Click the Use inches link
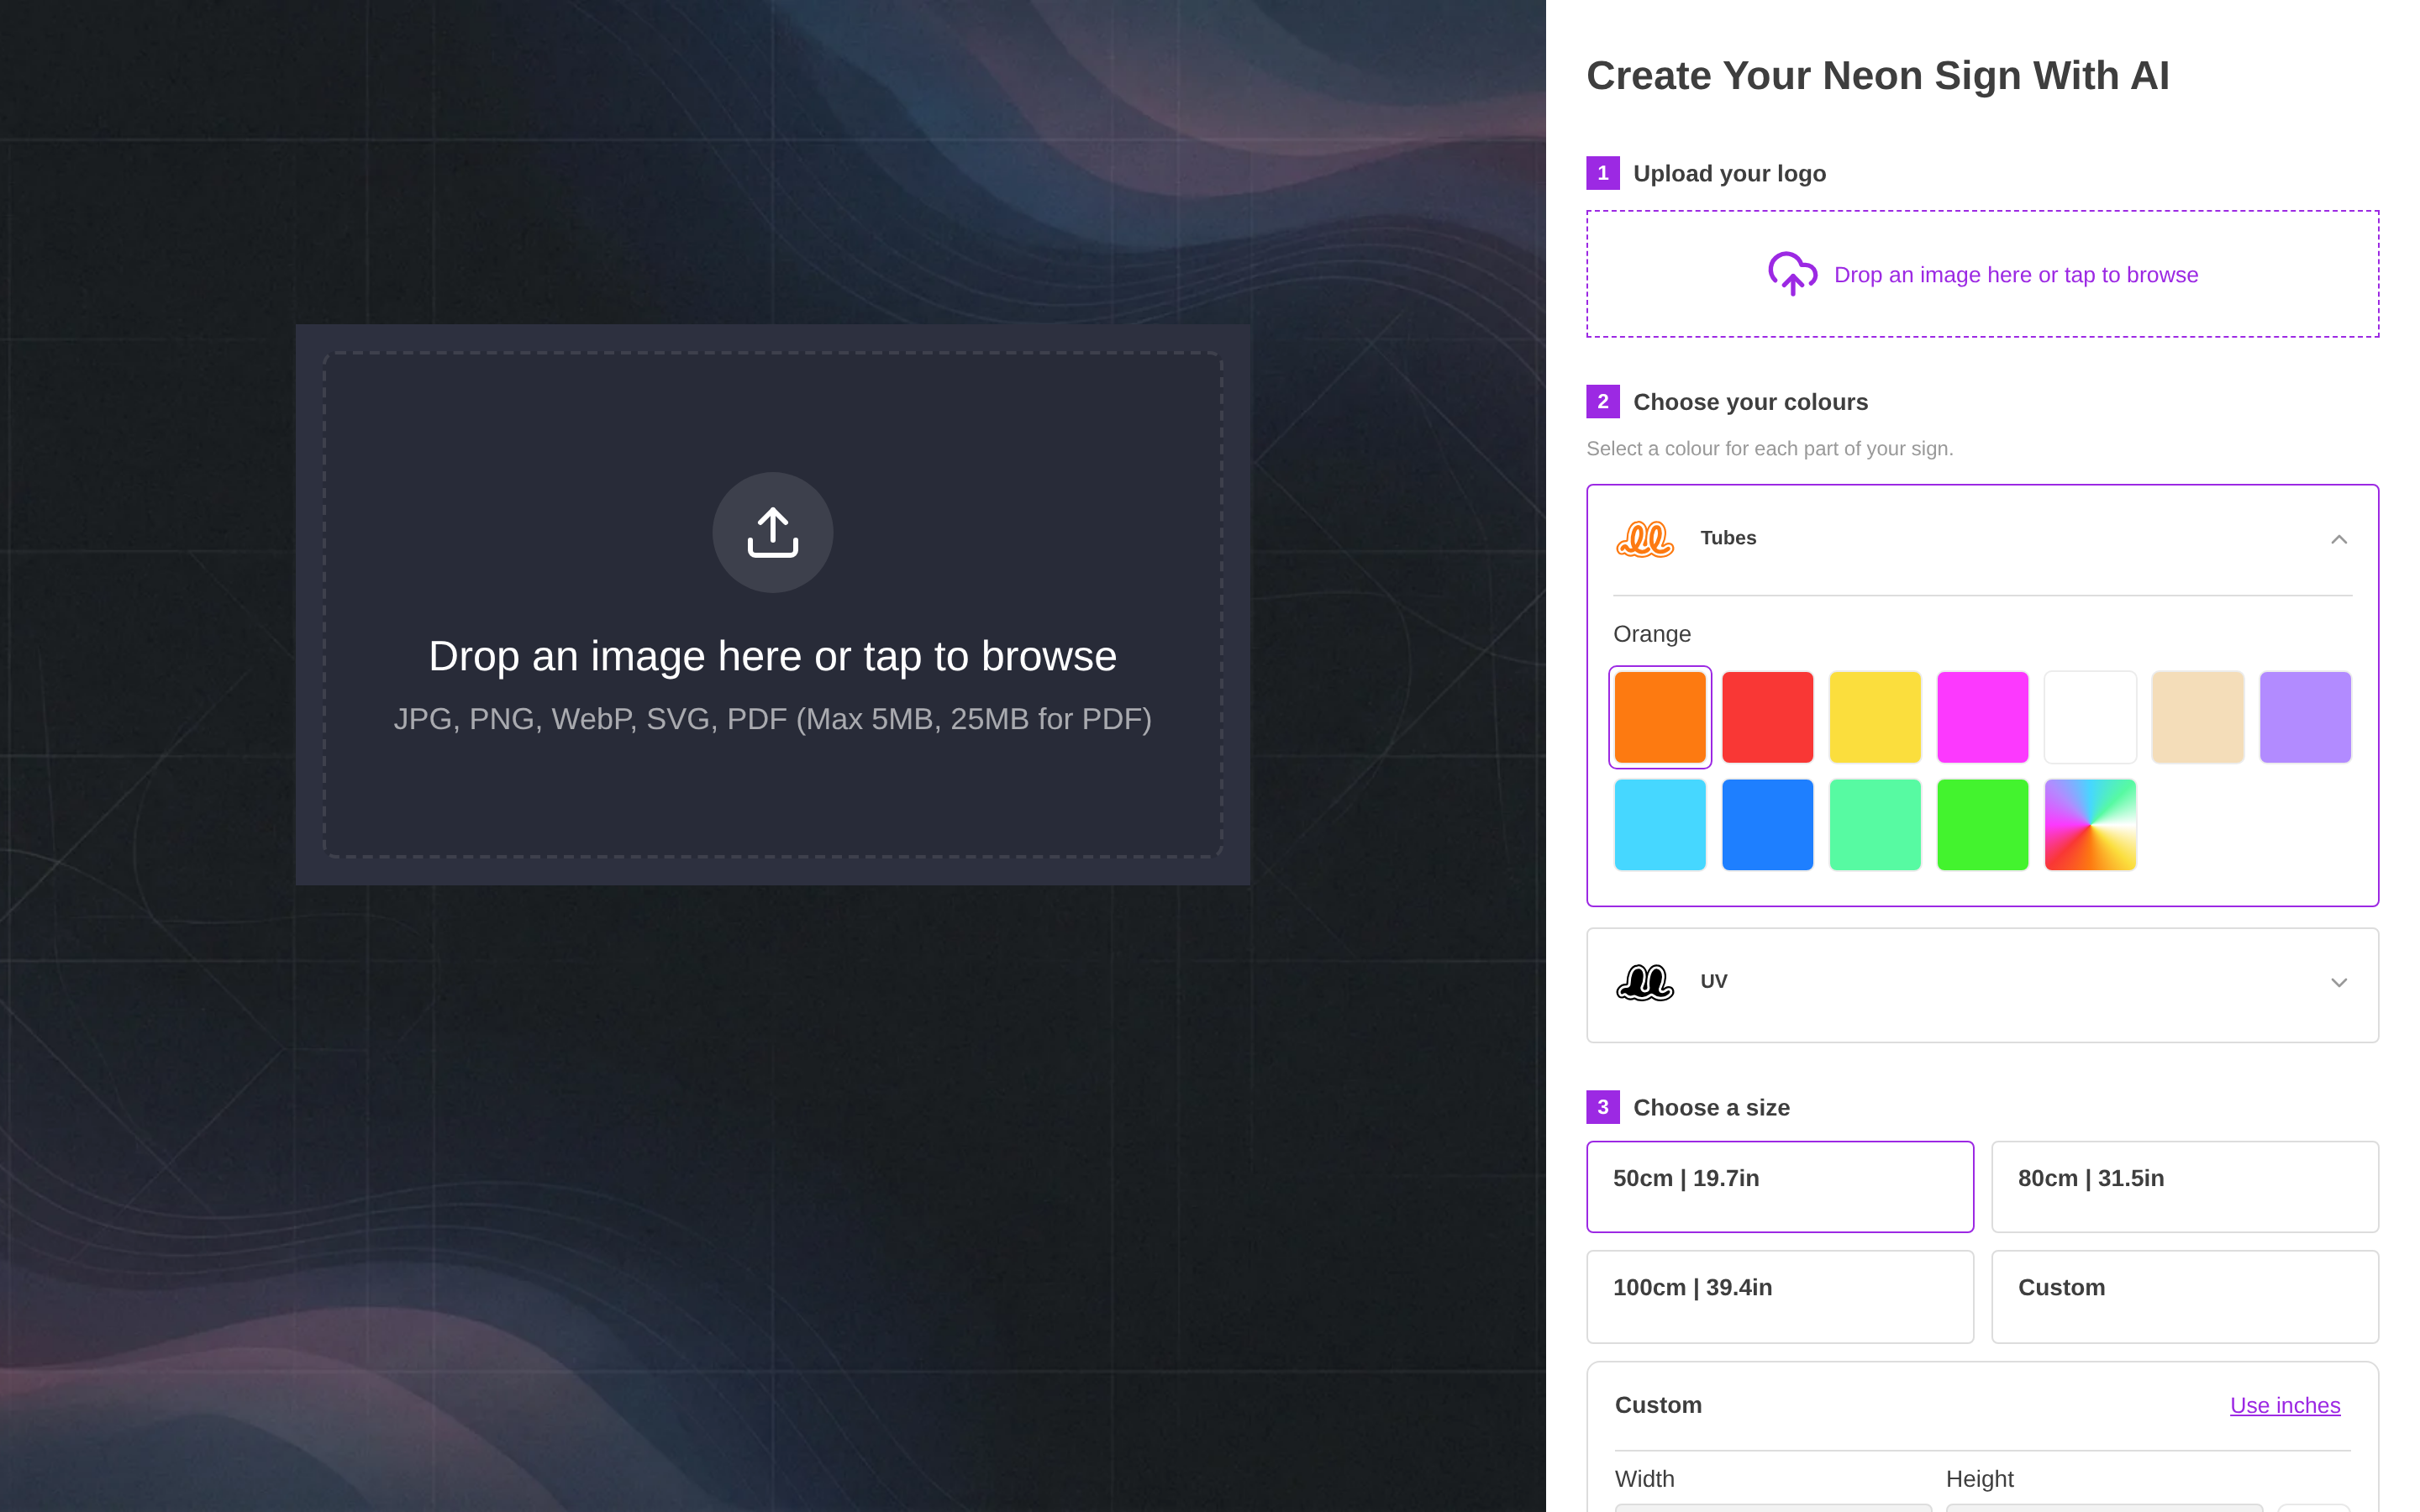The width and height of the screenshot is (2420, 1512). click(2285, 1405)
